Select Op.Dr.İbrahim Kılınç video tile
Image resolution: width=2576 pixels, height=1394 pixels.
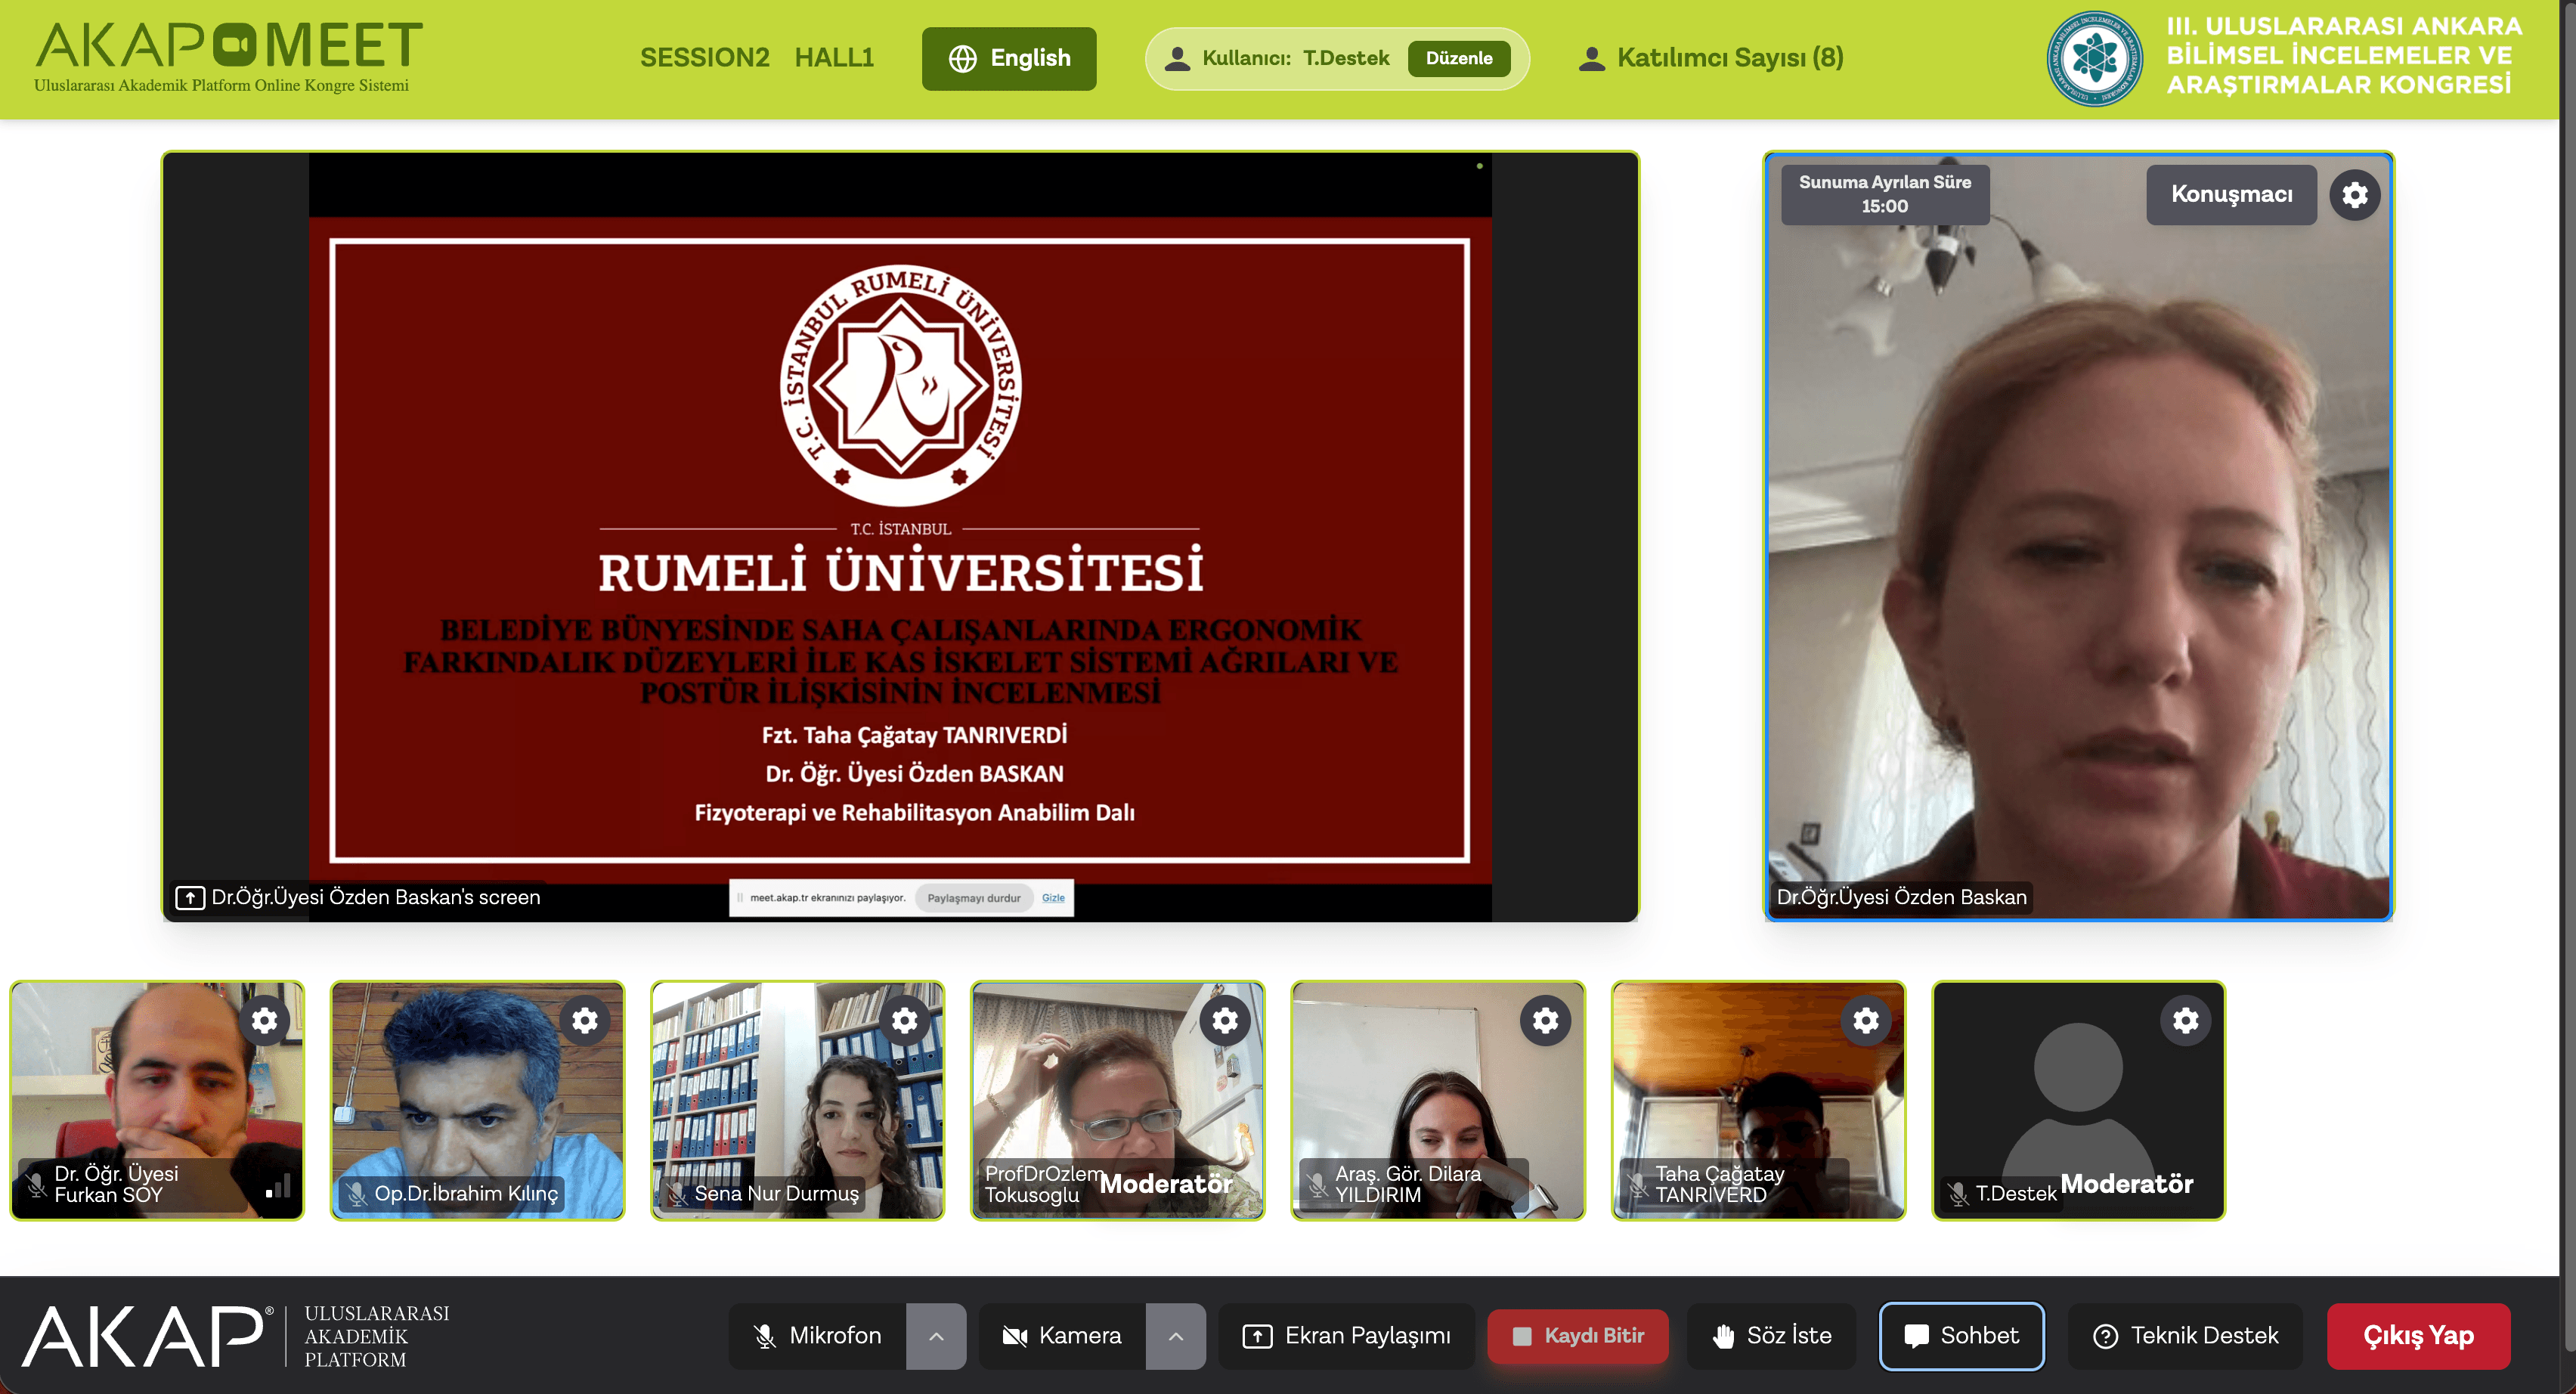click(x=477, y=1100)
